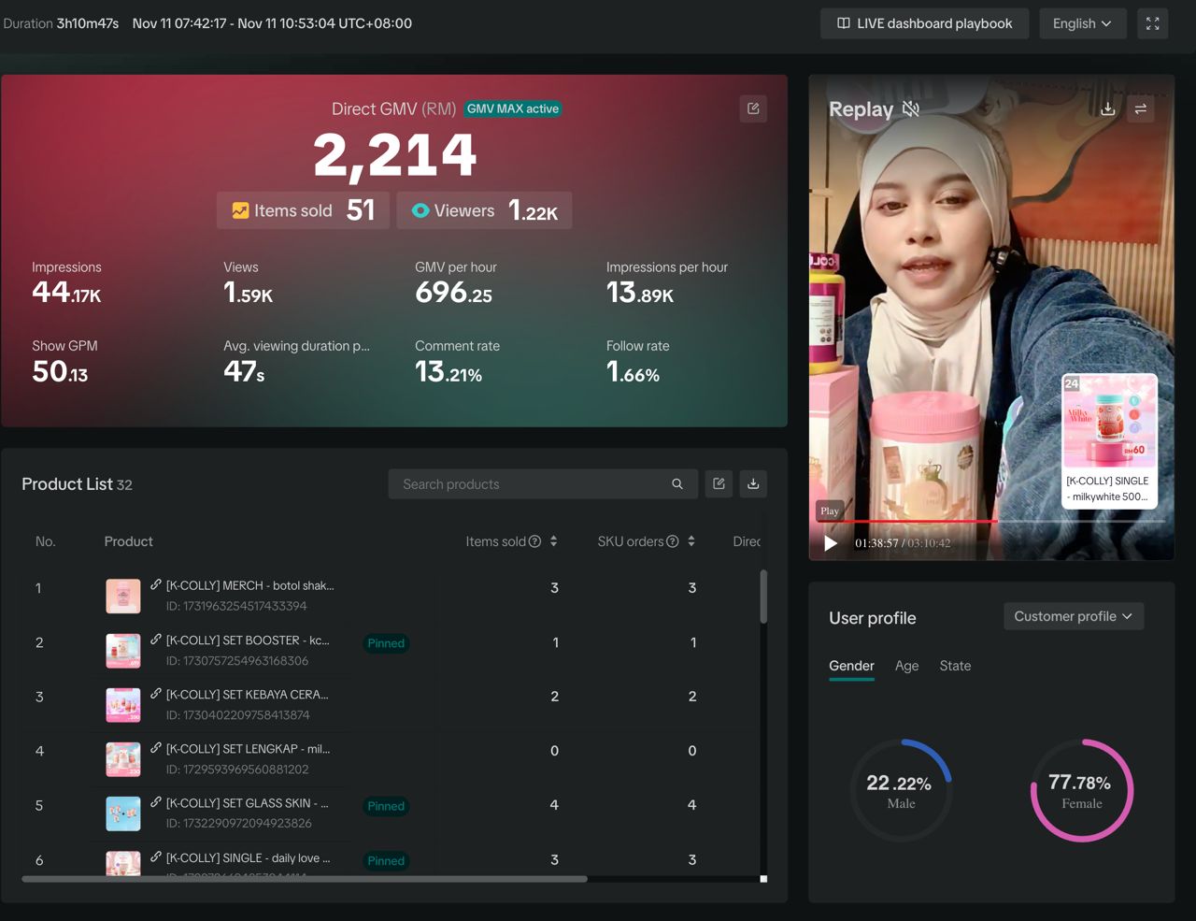Open link icon for MERCH botol shaker product
The height and width of the screenshot is (921, 1196).
pos(156,585)
